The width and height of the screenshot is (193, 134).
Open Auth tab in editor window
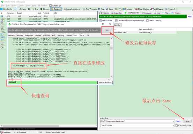(53, 35)
